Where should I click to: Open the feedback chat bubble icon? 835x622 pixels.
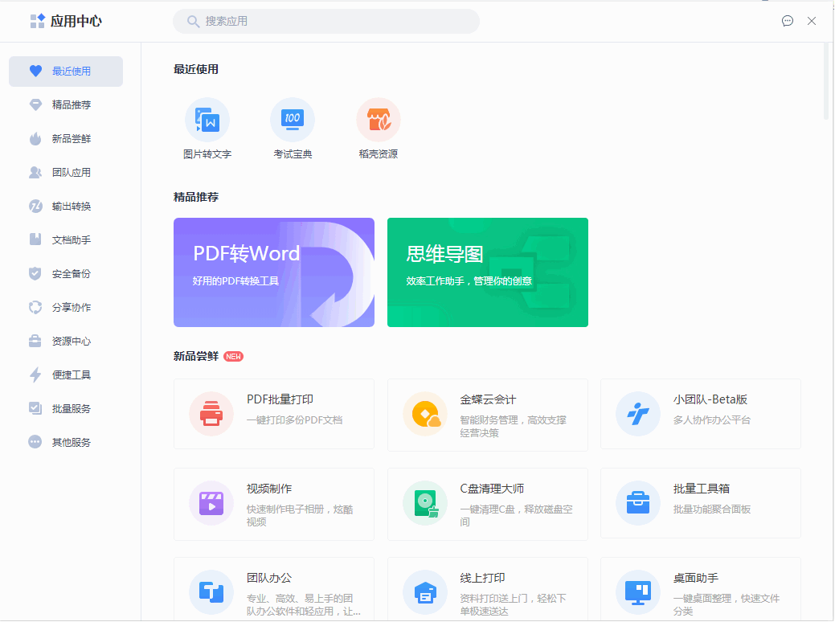(787, 21)
